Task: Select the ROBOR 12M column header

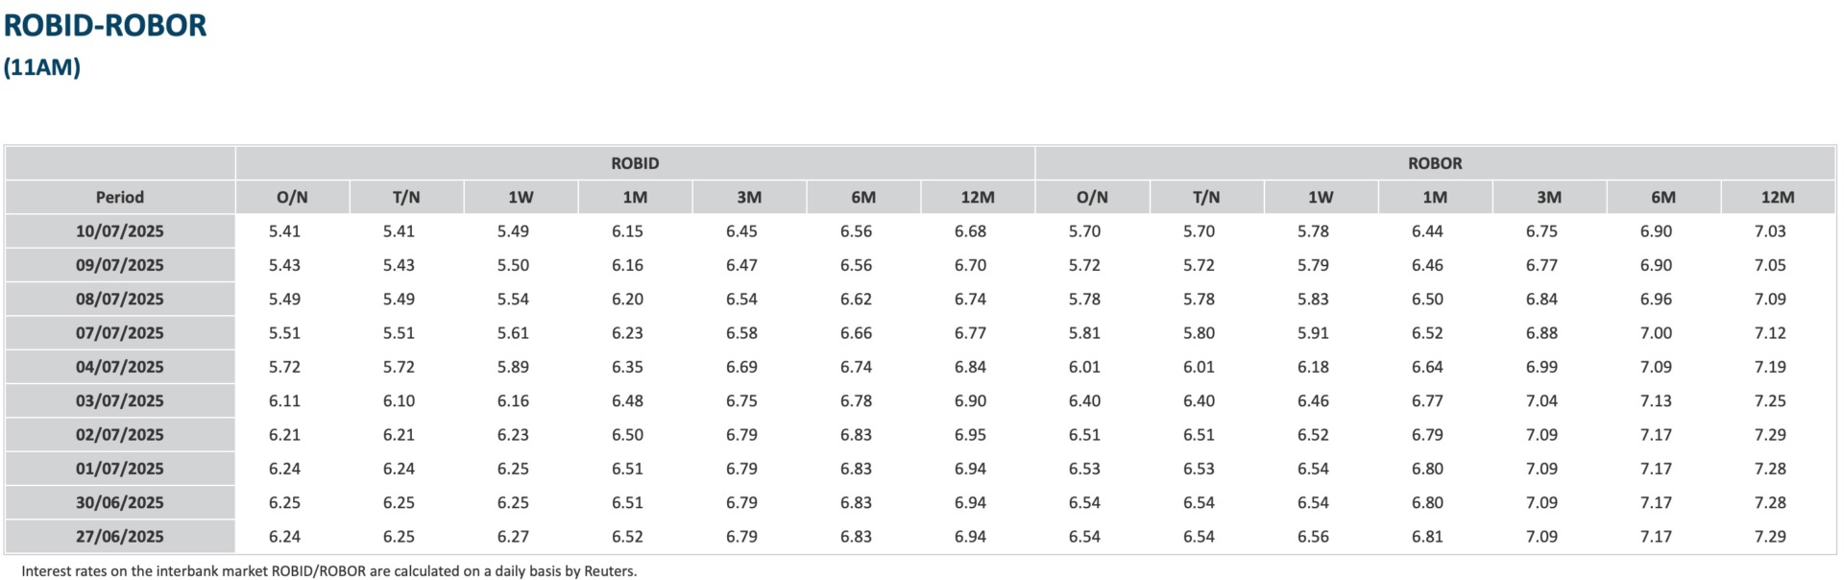Action: (1778, 197)
